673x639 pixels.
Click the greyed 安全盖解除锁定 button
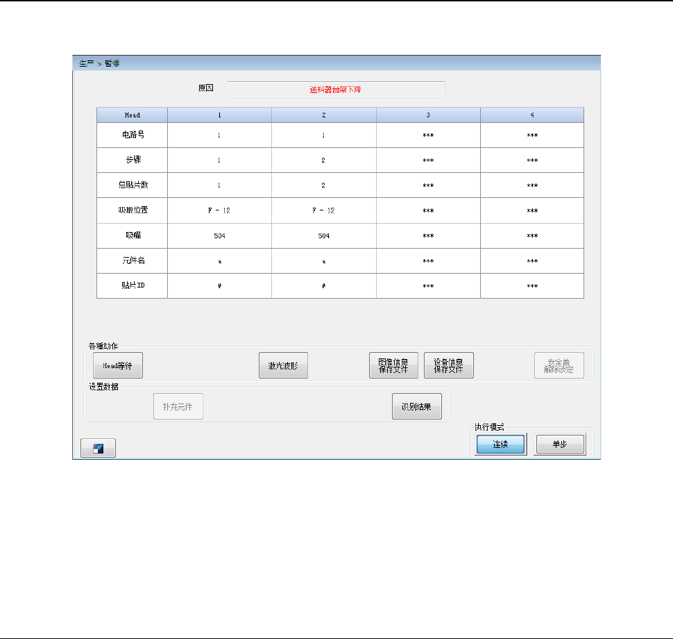pos(559,366)
